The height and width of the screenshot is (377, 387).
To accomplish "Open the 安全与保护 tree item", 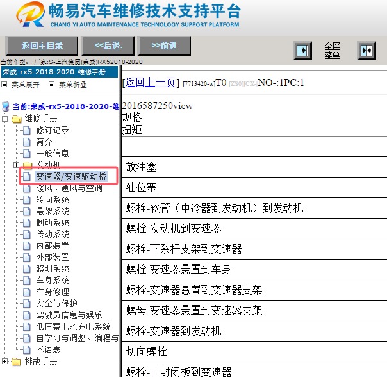I will point(57,303).
